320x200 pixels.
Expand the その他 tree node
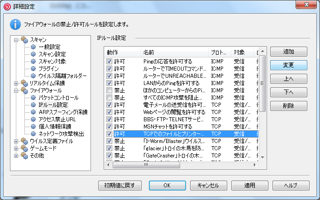17,156
